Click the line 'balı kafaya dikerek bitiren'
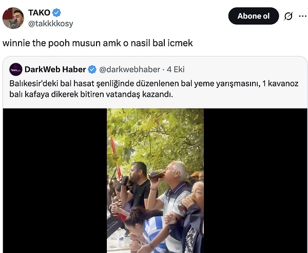The image size is (308, 253). [x=91, y=95]
